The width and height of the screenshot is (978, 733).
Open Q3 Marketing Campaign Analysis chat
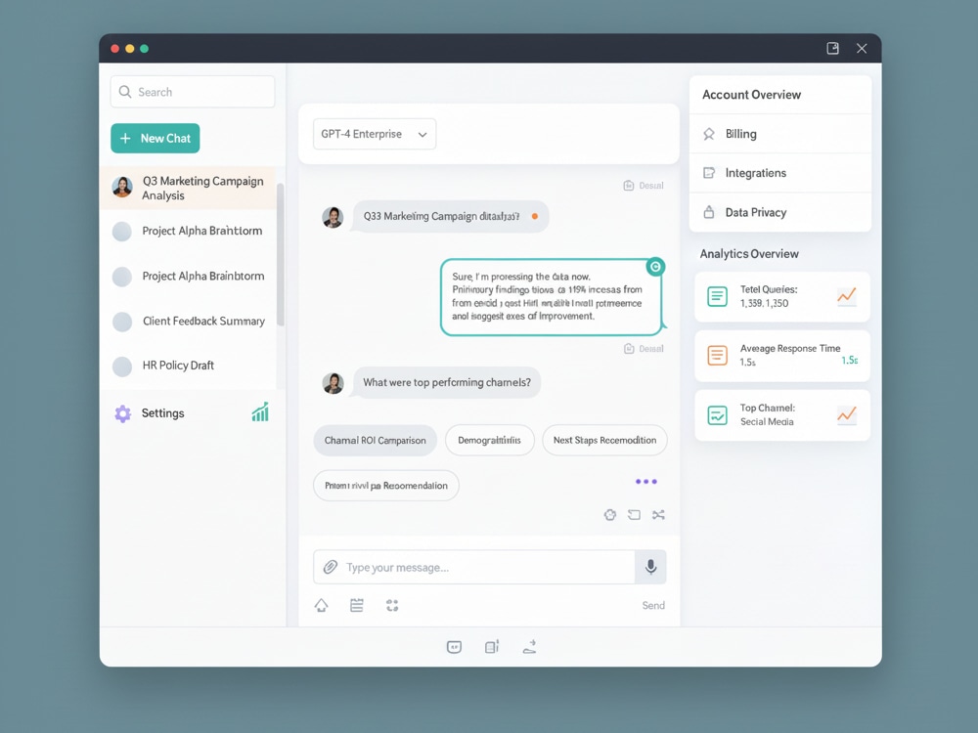pos(188,188)
